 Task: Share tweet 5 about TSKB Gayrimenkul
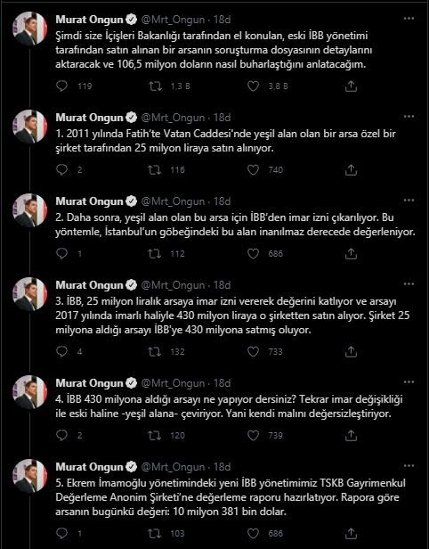pyautogui.click(x=351, y=533)
